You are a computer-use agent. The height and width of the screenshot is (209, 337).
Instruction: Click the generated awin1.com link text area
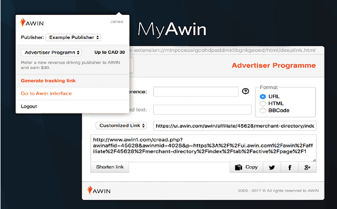click(x=203, y=148)
